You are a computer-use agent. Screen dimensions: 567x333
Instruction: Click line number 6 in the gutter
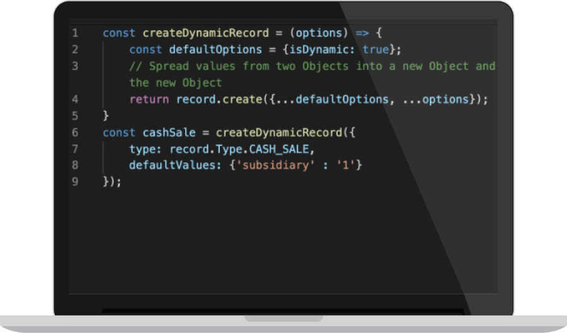pyautogui.click(x=75, y=132)
